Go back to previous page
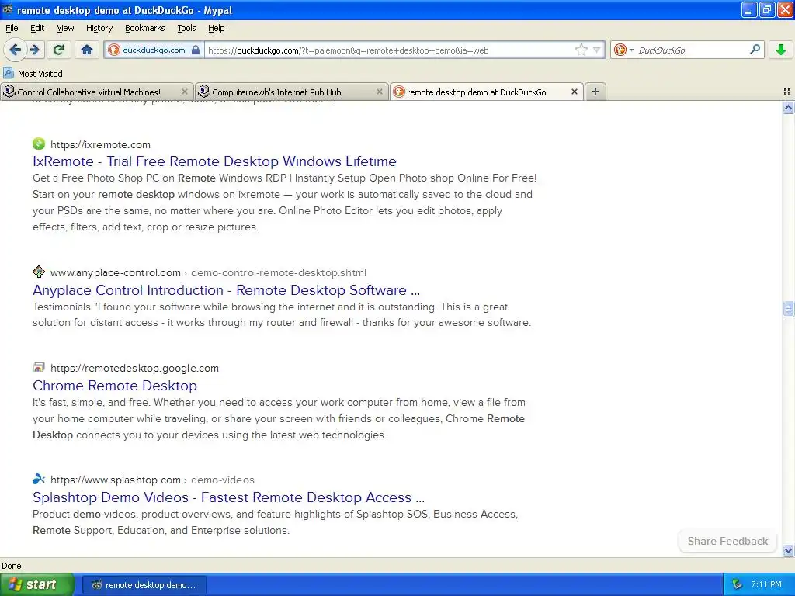Viewport: 795px width, 596px height. (x=15, y=50)
